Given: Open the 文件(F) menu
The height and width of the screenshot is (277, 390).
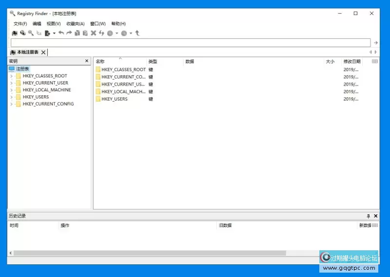Looking at the screenshot, I should (x=20, y=23).
